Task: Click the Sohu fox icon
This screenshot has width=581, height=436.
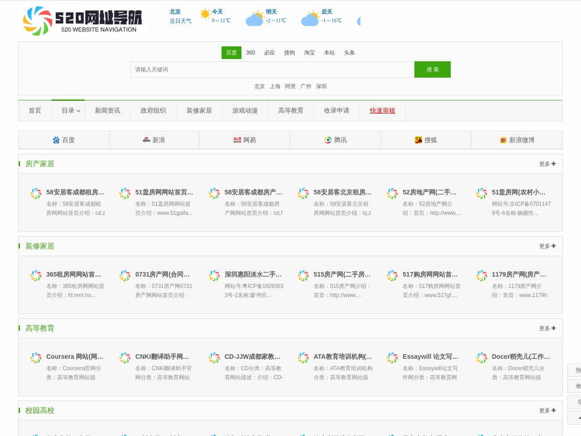Action: point(419,140)
